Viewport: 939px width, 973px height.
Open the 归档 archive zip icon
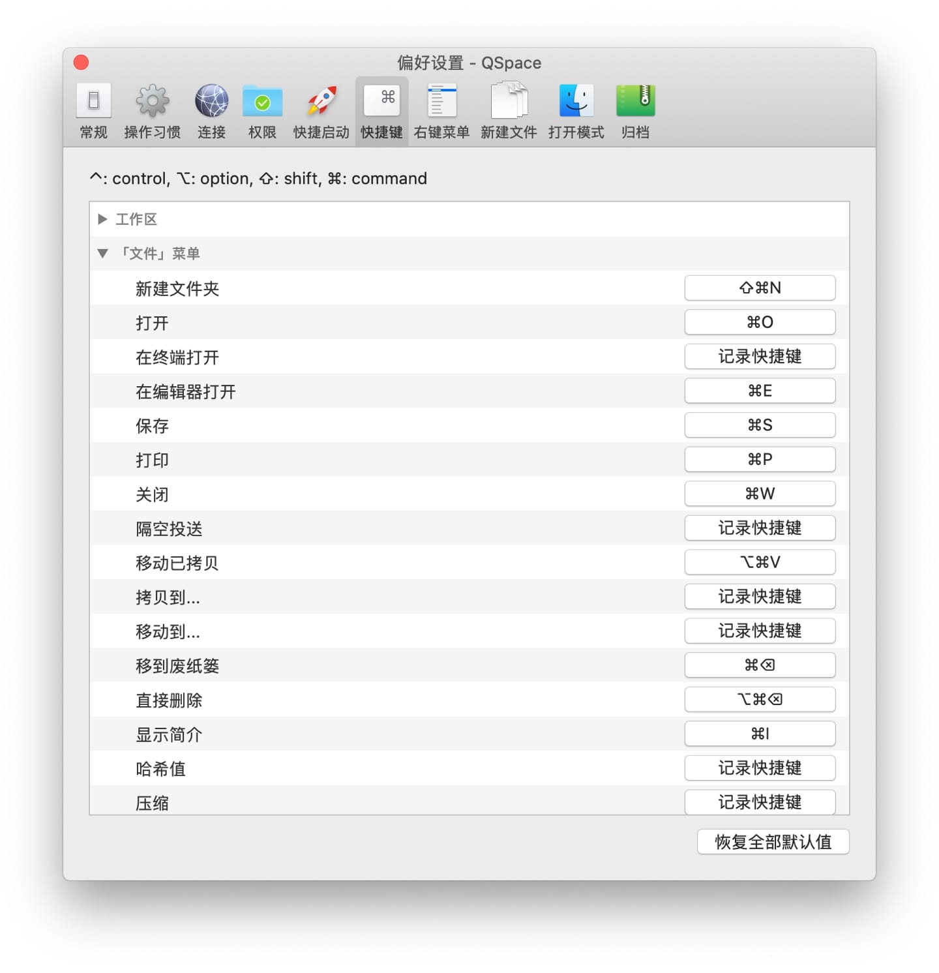click(635, 101)
